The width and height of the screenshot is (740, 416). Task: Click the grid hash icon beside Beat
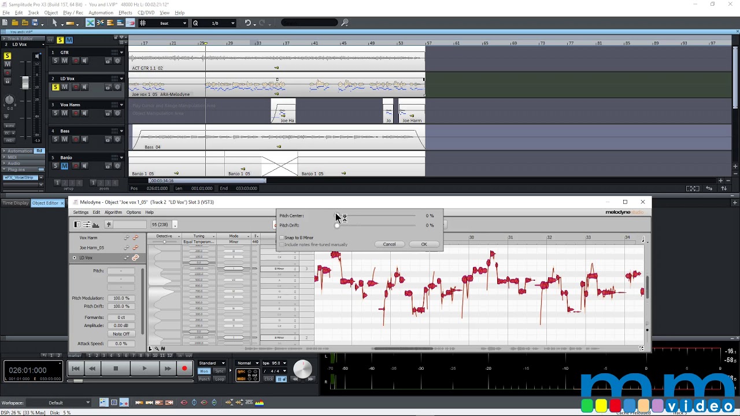tap(143, 23)
